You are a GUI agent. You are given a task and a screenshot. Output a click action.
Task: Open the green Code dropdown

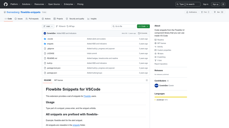point(143,26)
